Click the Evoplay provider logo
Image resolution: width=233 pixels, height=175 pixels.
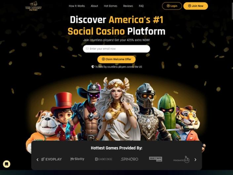52,159
